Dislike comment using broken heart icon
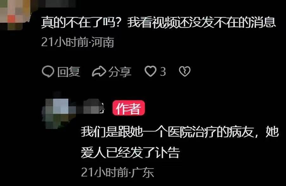 coord(184,71)
